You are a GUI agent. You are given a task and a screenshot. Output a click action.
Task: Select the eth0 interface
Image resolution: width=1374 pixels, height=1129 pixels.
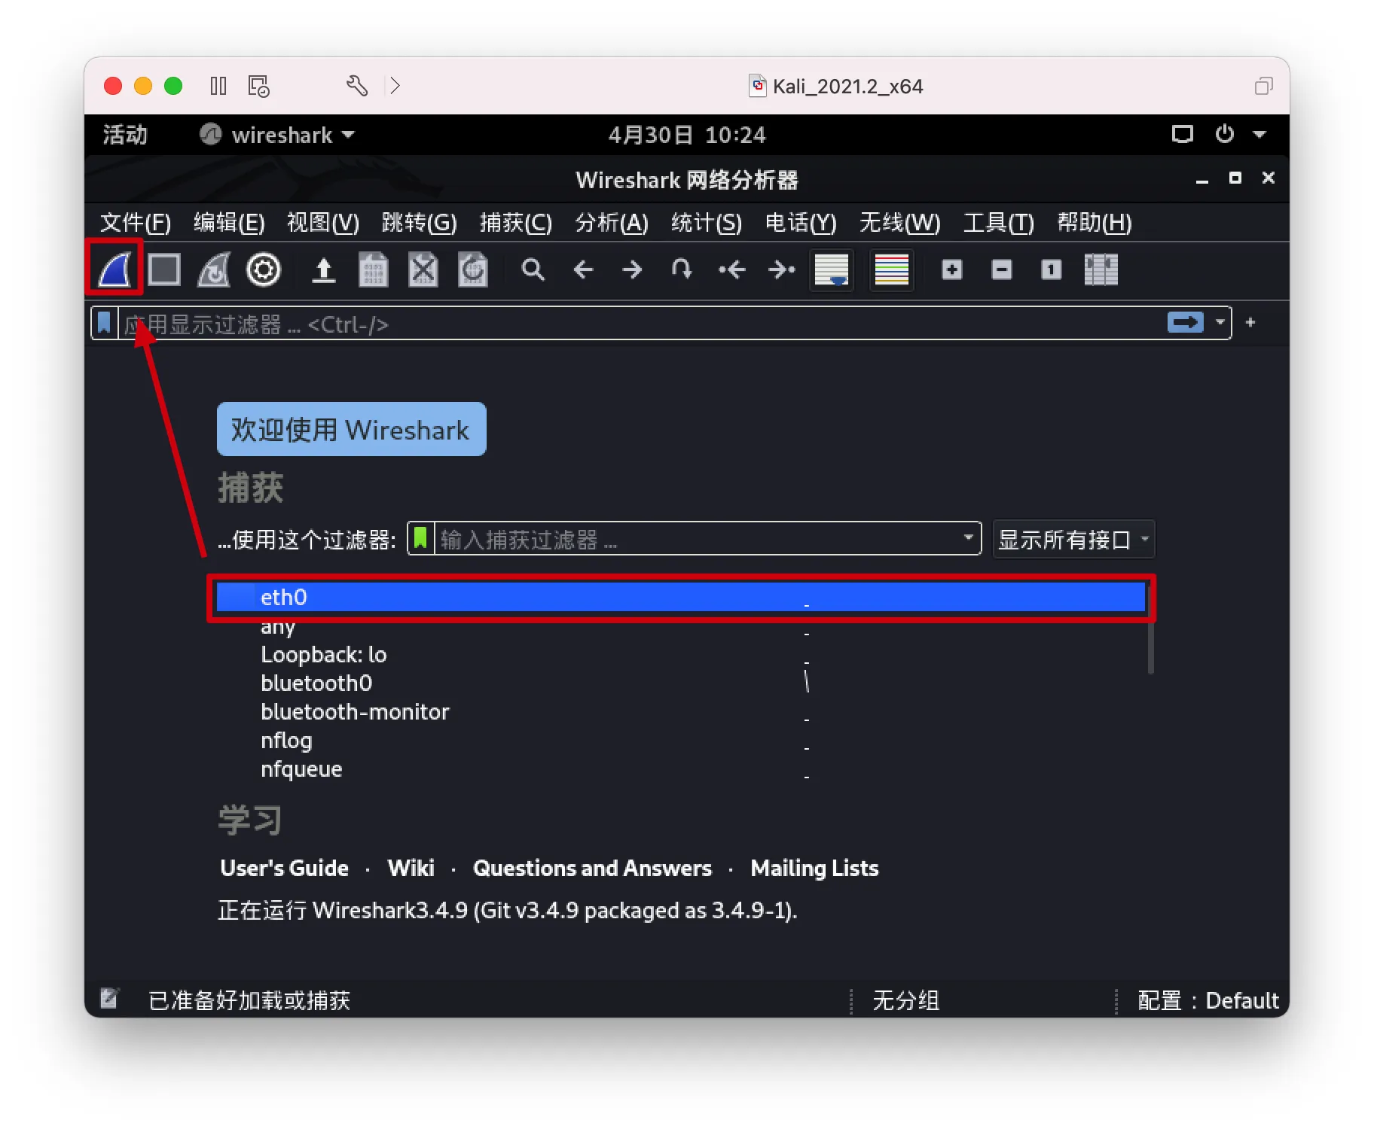pyautogui.click(x=681, y=598)
